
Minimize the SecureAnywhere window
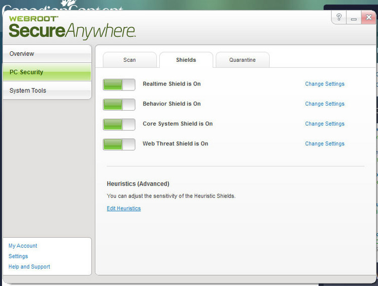pyautogui.click(x=354, y=17)
